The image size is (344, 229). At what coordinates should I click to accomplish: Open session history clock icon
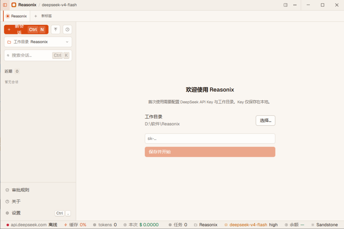(67, 29)
